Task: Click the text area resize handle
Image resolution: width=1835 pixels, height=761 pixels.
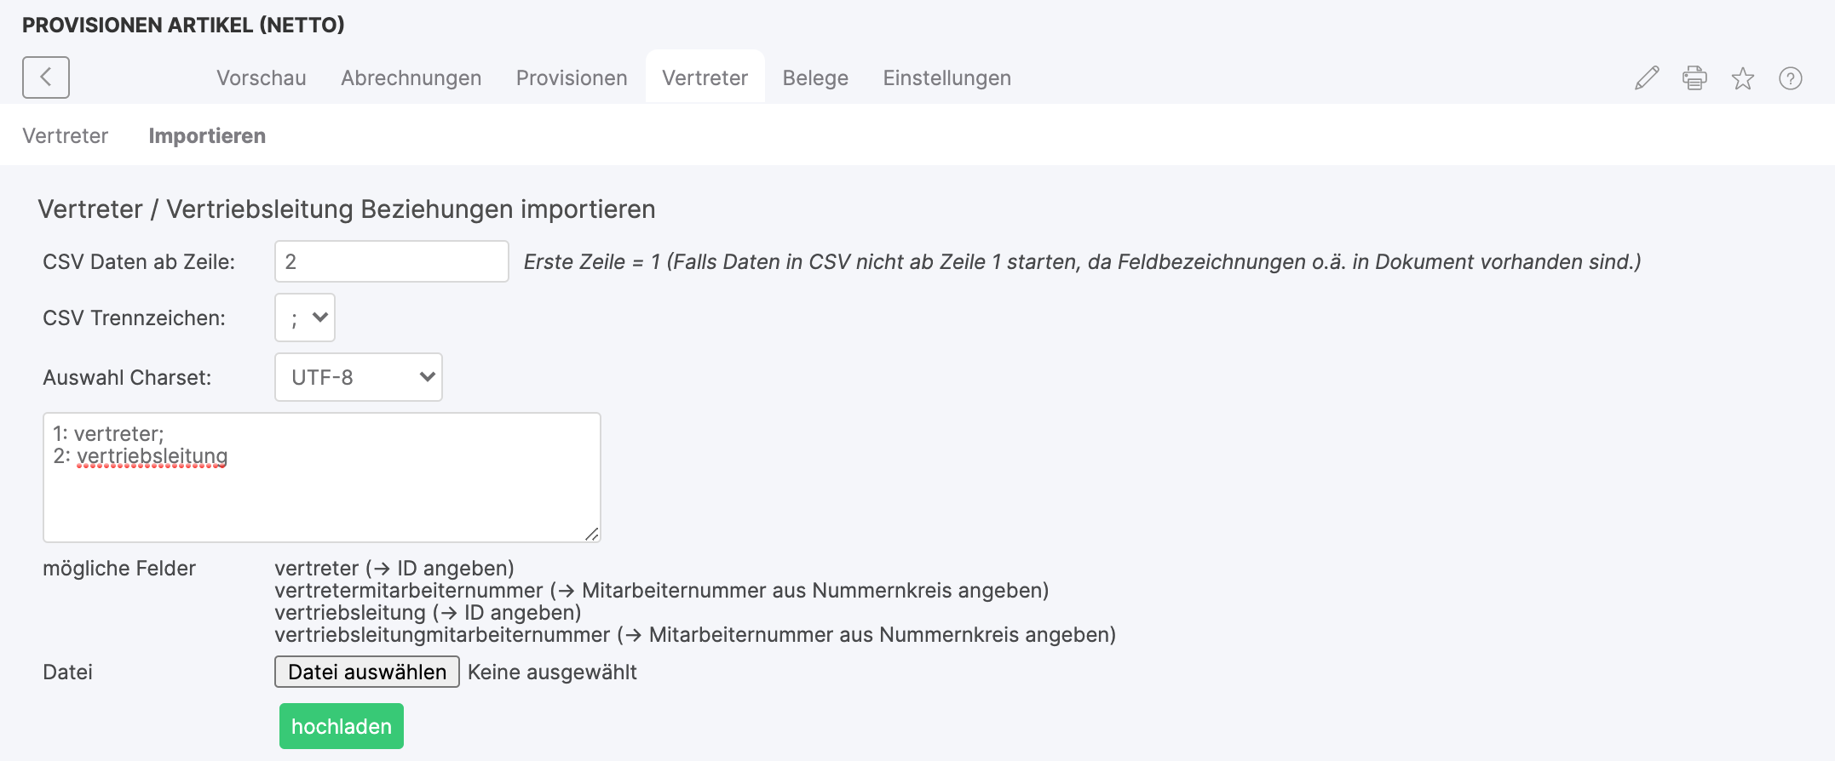Action: (592, 534)
